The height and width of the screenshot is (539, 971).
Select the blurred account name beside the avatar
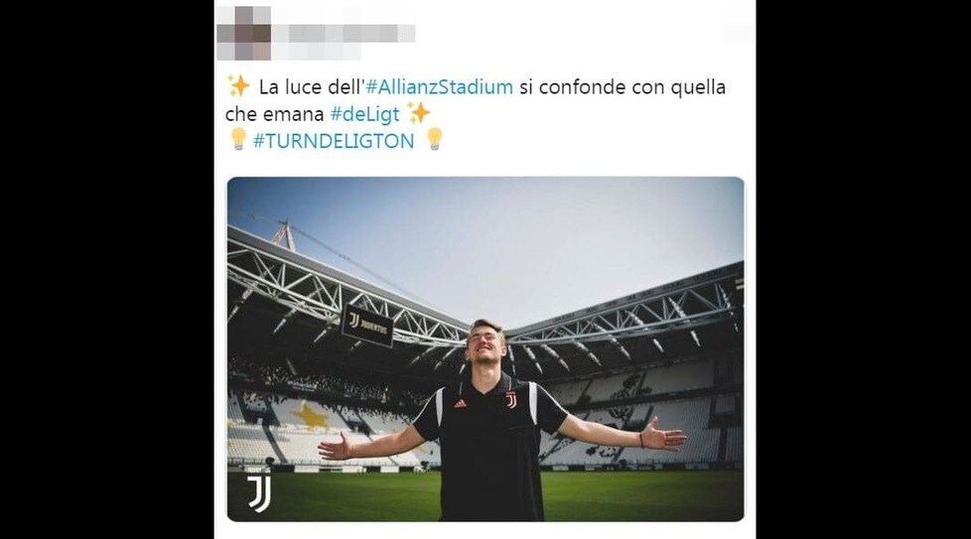[x=344, y=33]
